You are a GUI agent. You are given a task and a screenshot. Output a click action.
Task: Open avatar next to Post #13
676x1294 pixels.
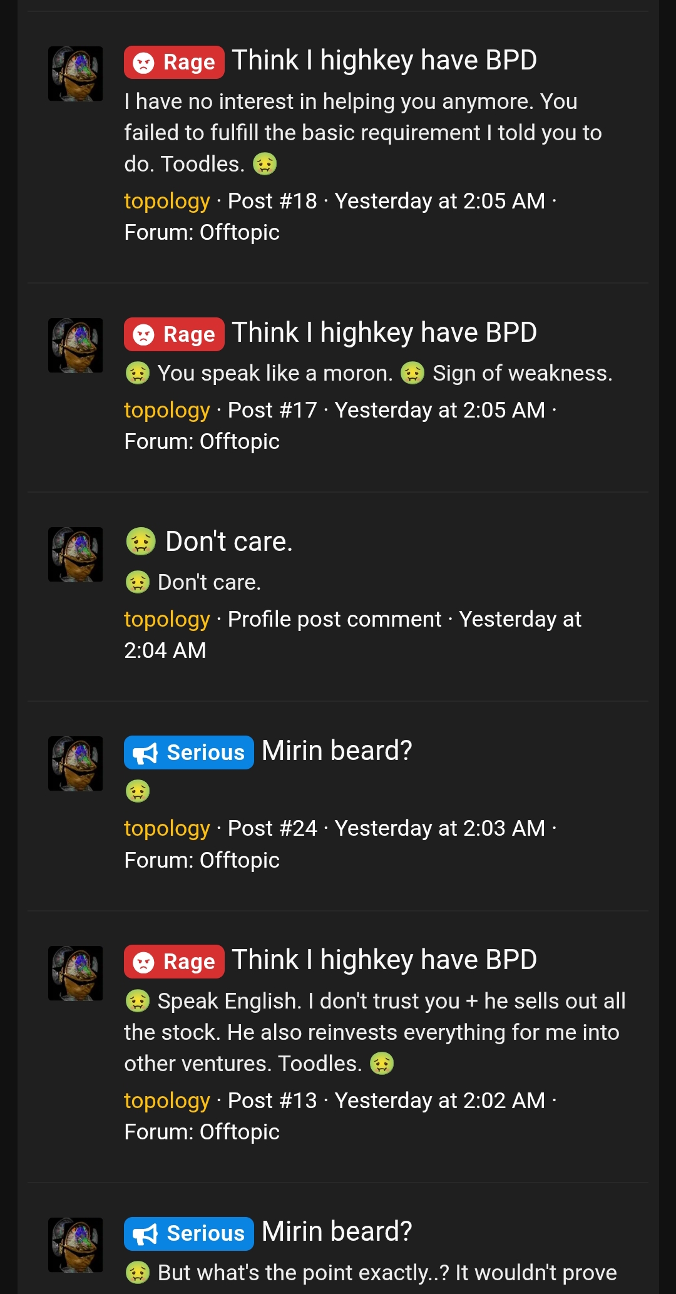pos(76,973)
